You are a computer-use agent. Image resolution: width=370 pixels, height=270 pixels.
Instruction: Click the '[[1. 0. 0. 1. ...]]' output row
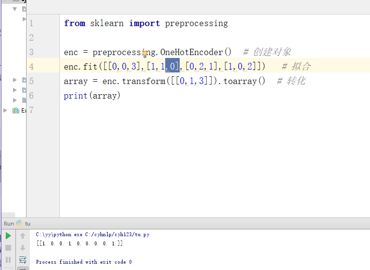tap(80, 243)
